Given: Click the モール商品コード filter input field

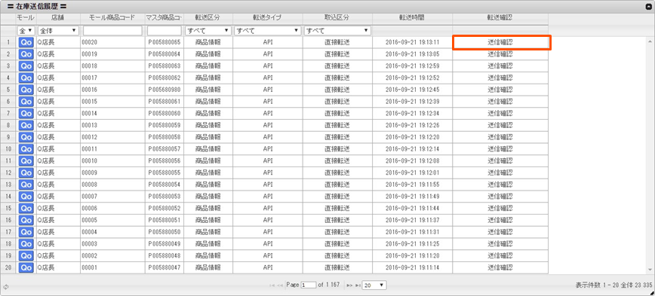Looking at the screenshot, I should pyautogui.click(x=112, y=30).
